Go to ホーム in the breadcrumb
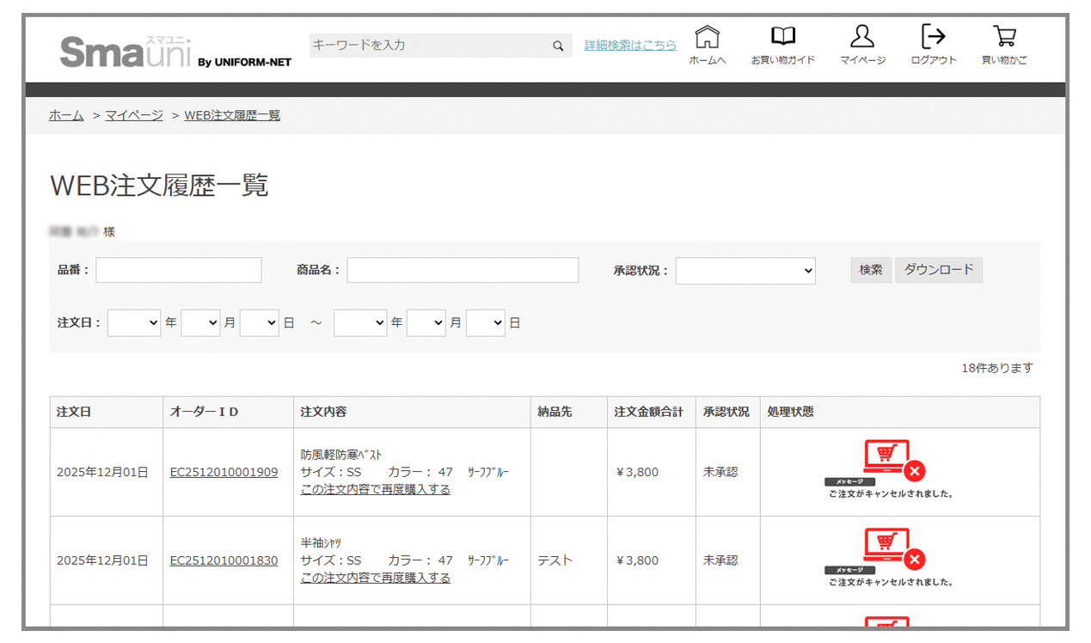1091x643 pixels. pyautogui.click(x=66, y=115)
